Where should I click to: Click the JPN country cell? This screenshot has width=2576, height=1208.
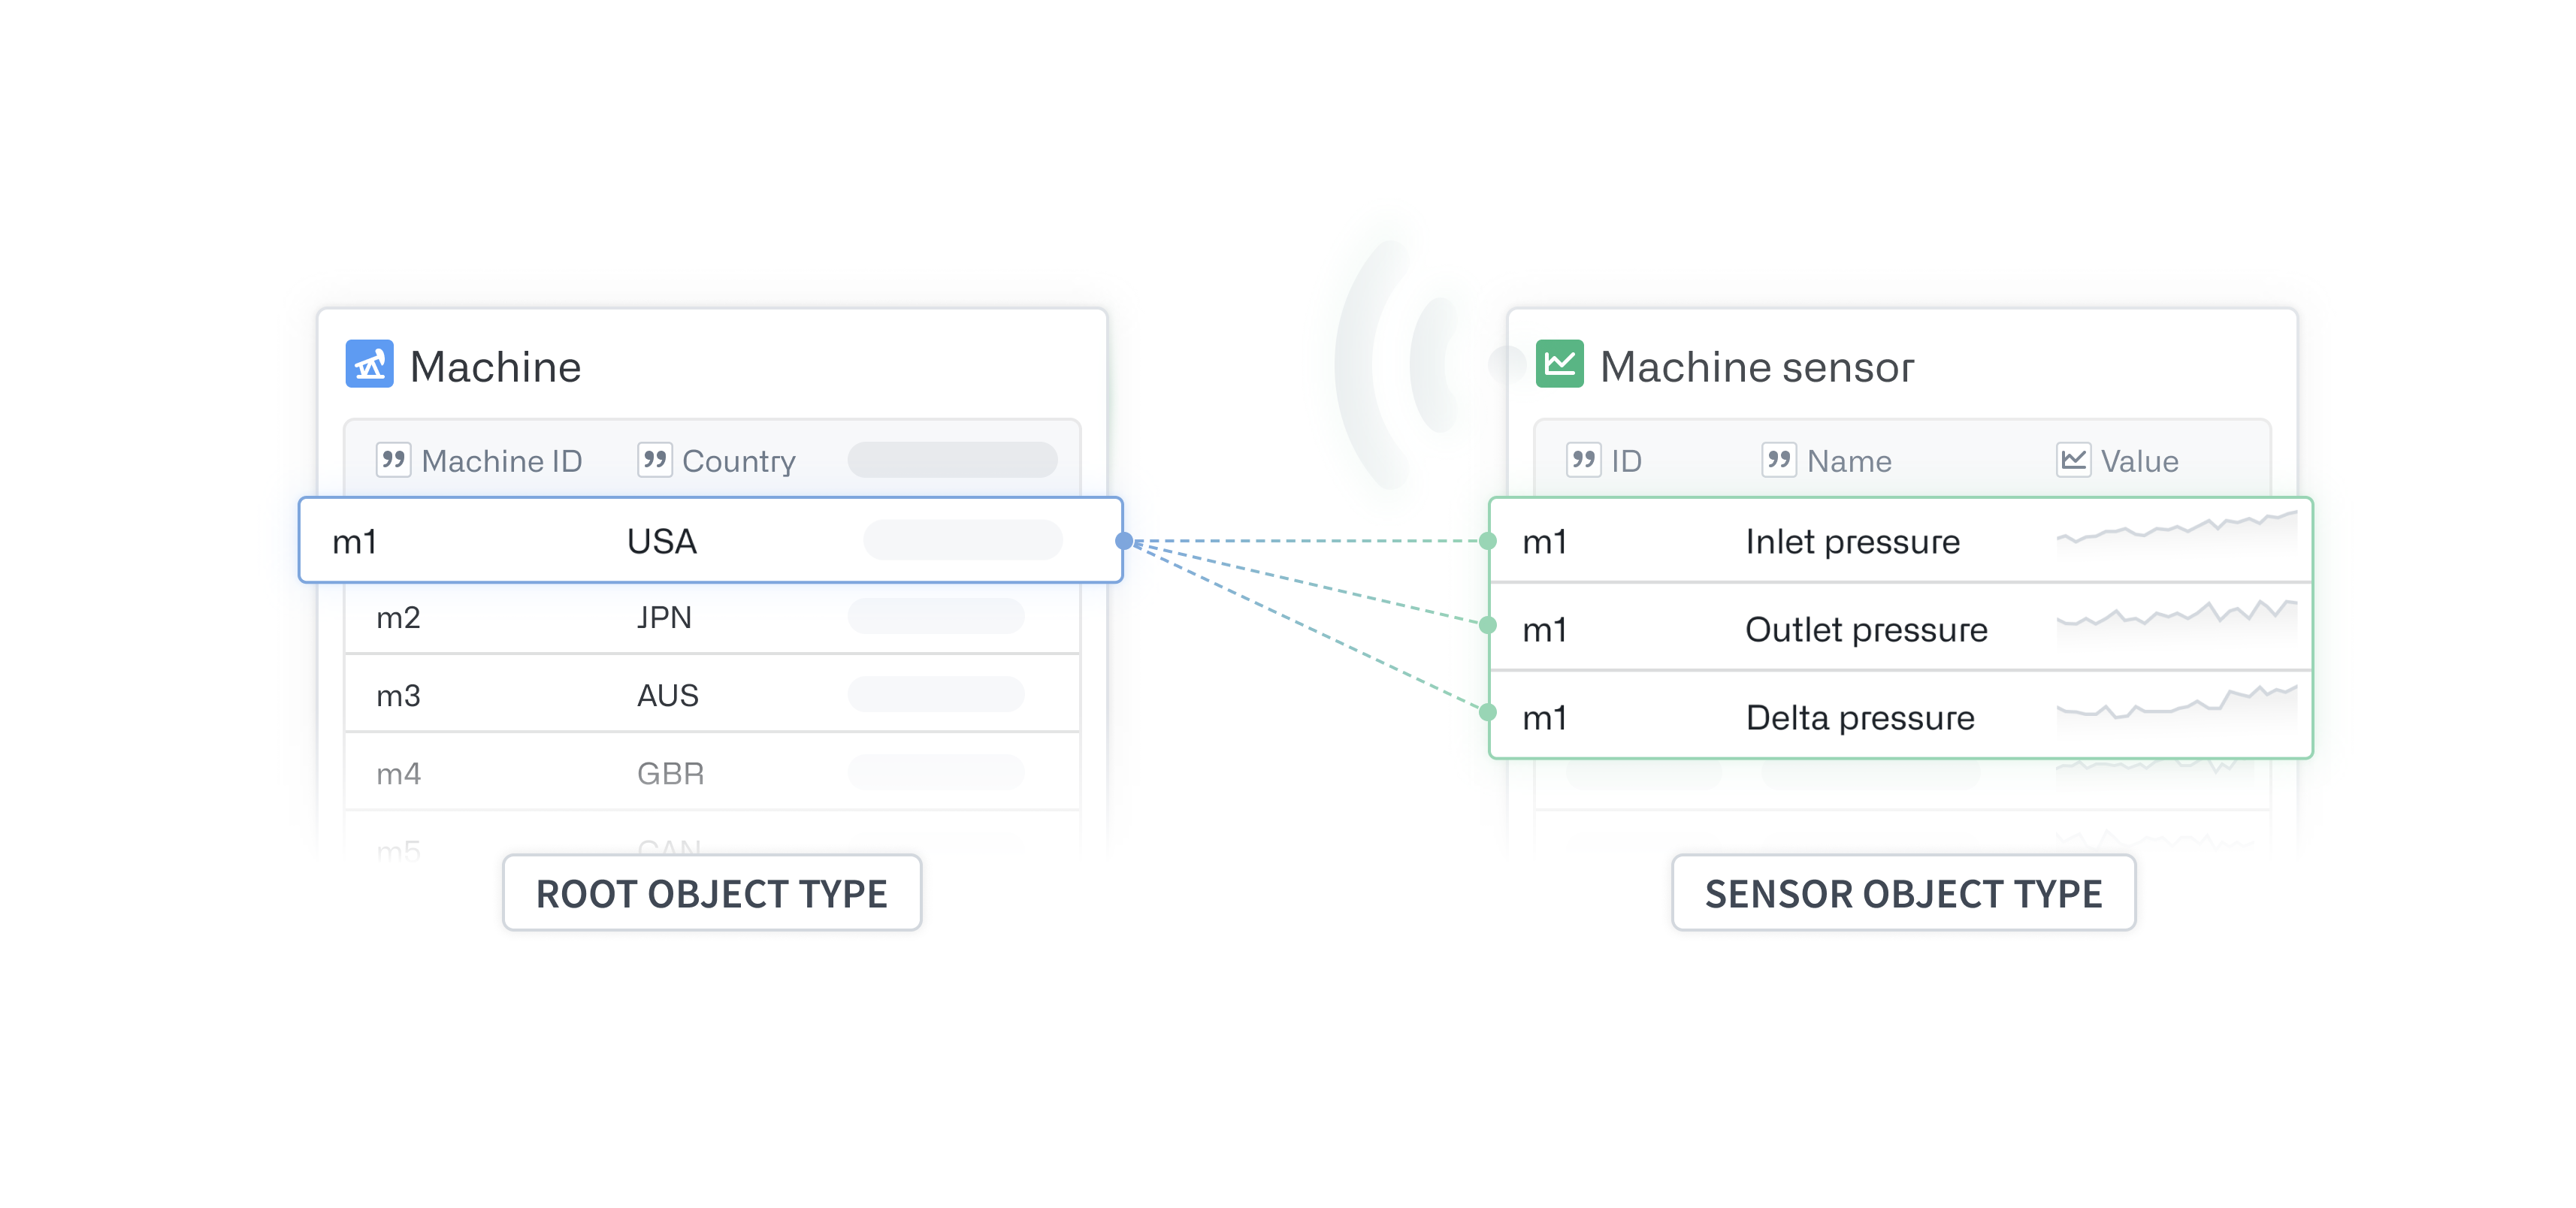point(664,618)
